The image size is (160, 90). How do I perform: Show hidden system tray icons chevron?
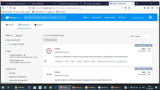(x=129, y=87)
